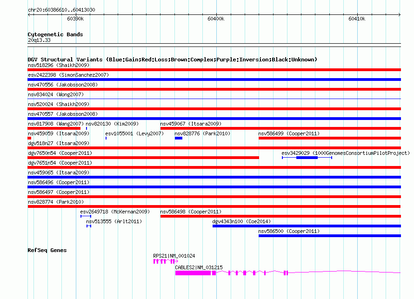
Task: Click the ruler's left end arrow
Action: pos(29,14)
